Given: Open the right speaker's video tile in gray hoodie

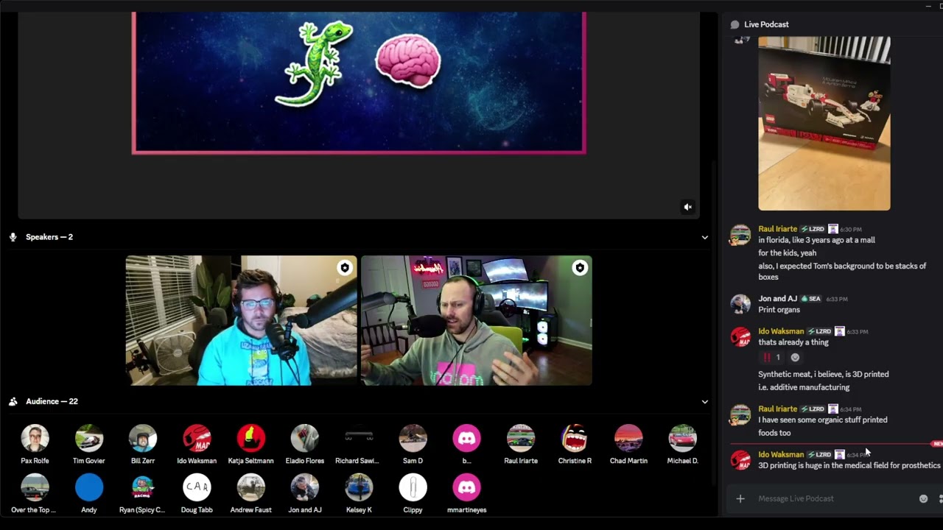Looking at the screenshot, I should 476,320.
